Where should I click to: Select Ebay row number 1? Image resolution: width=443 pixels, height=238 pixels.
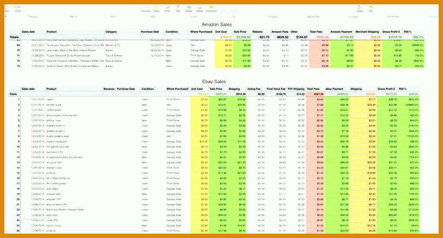19,100
